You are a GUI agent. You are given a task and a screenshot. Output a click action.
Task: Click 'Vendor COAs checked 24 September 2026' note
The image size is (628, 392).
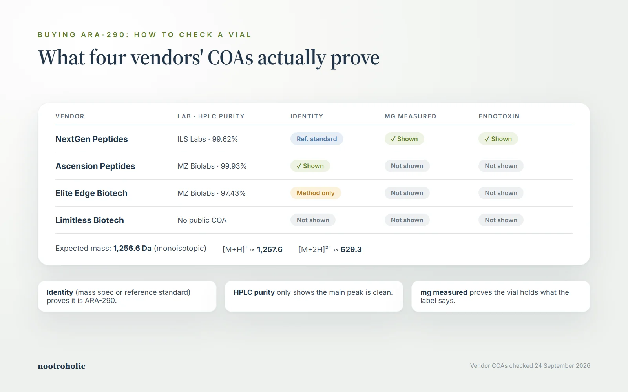[x=530, y=366]
